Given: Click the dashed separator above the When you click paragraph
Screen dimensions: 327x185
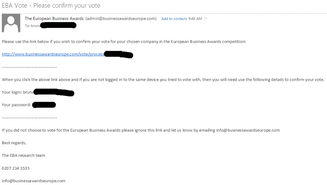Looking at the screenshot, I should point(29,67).
